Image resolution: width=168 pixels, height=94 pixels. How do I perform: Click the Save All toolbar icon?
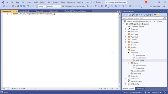pos(24,6)
